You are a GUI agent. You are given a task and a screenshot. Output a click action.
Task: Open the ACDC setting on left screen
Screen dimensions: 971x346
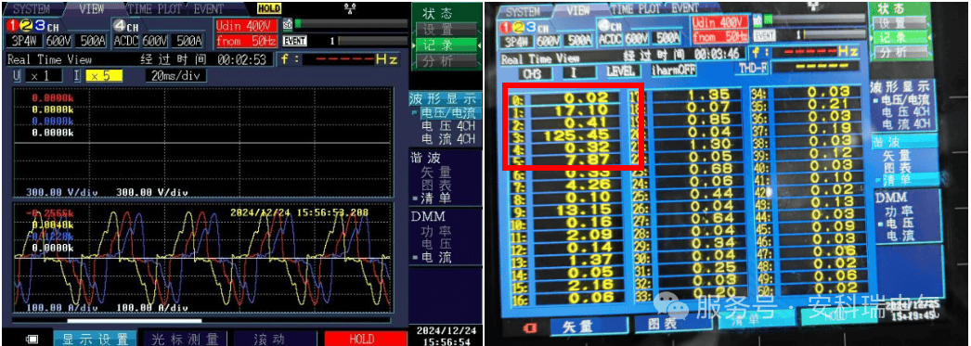pyautogui.click(x=125, y=42)
